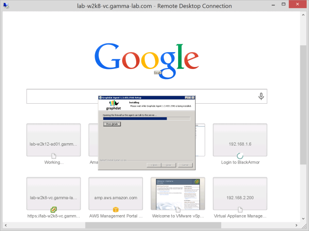The height and width of the screenshot is (231, 309).
Task: Click the page icon under the lab-w2k12-ad01 tile
Action: [54, 156]
